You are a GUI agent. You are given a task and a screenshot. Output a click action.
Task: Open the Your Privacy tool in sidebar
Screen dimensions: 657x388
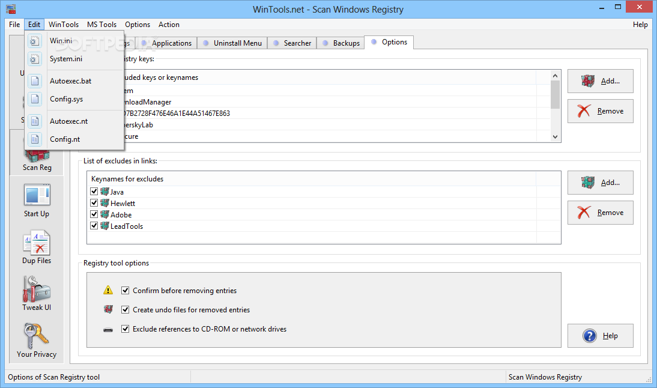point(37,341)
